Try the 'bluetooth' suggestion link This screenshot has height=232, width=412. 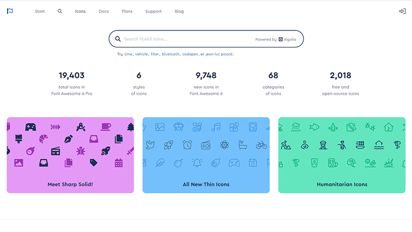click(170, 54)
